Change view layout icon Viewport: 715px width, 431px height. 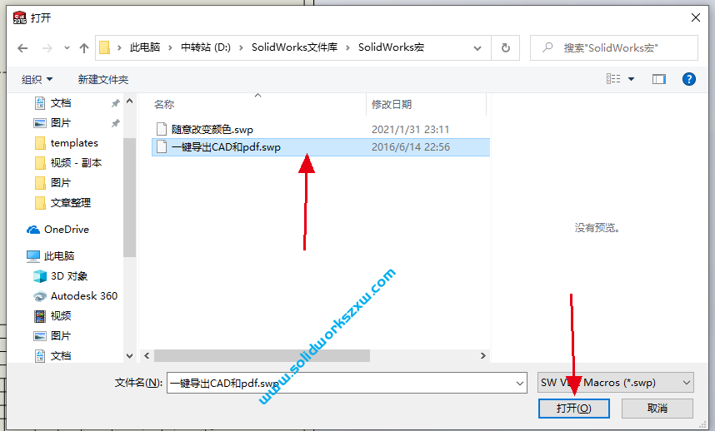[613, 79]
